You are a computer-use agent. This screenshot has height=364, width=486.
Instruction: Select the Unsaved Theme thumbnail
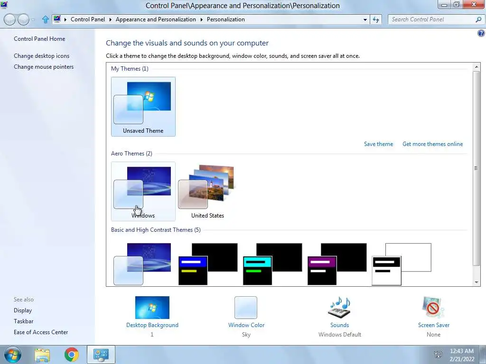[x=143, y=107]
